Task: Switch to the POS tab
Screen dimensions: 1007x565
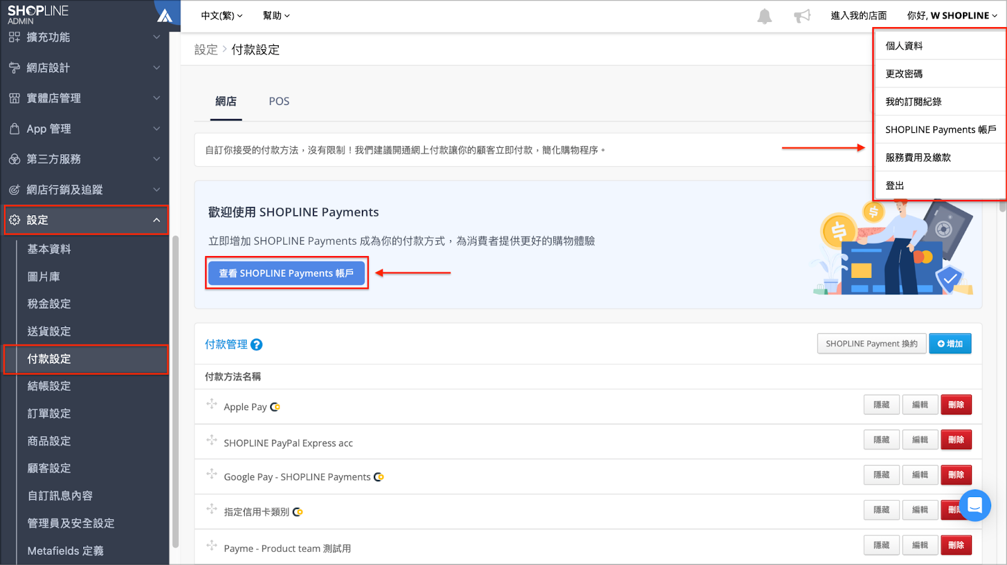Action: (279, 101)
